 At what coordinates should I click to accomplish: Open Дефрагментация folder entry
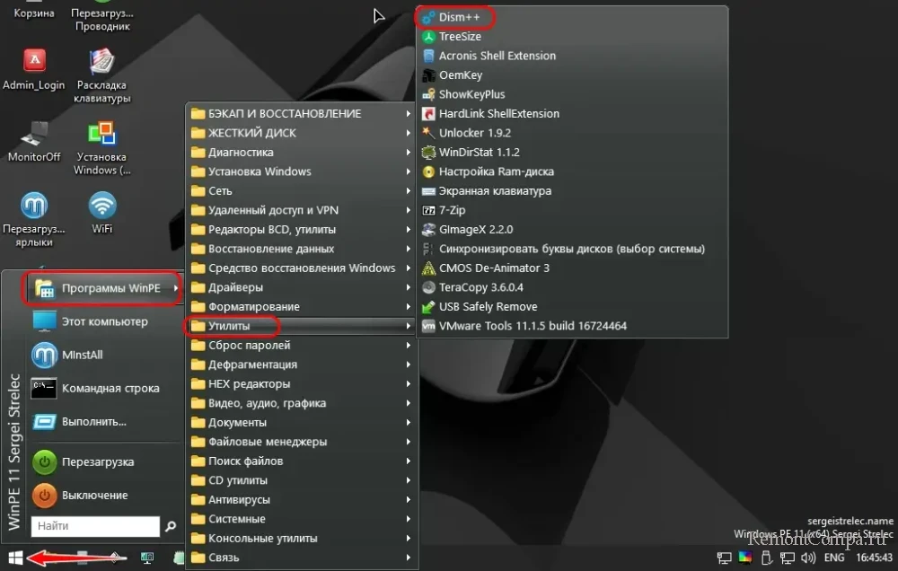click(x=302, y=365)
